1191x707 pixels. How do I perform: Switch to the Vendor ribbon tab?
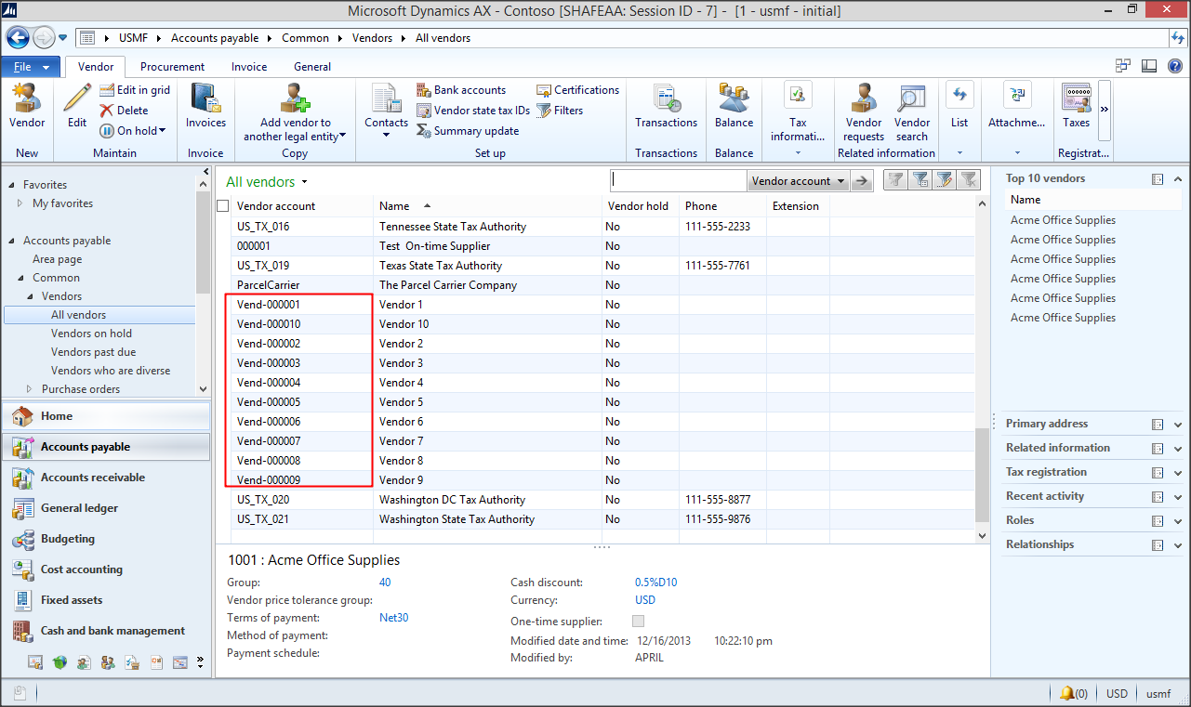coord(96,67)
